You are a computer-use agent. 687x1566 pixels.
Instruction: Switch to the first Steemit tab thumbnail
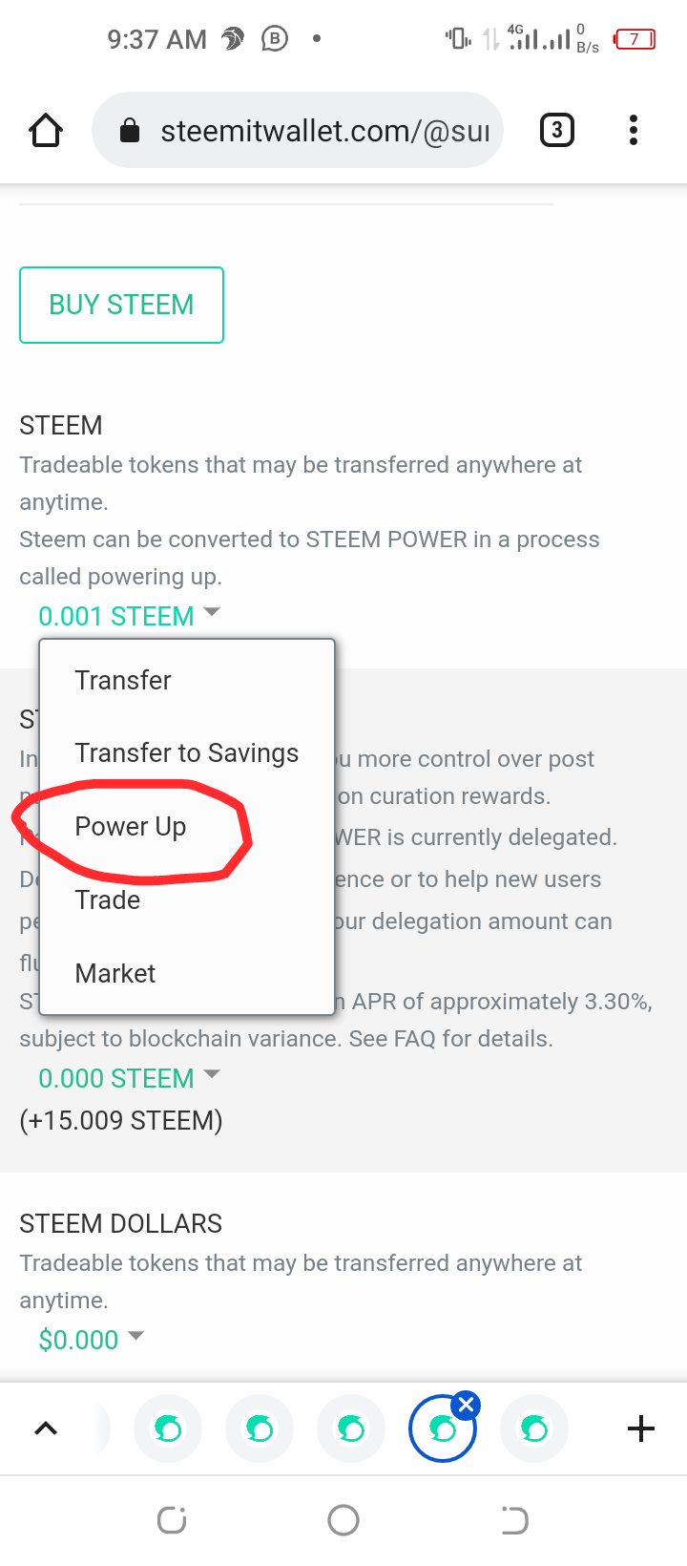click(168, 1428)
